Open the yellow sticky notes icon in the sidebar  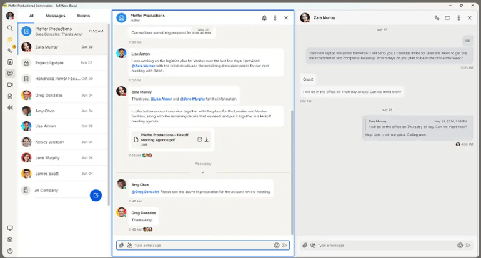point(10,39)
